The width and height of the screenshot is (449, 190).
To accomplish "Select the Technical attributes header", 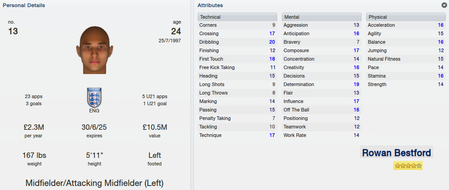I will [x=237, y=17].
